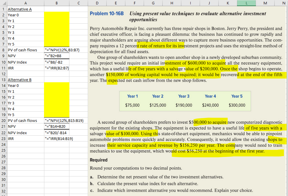This screenshot has height=196, width=288.
Task: Click the formula cell "="IRR(B2:B7)
Action: point(57,68)
